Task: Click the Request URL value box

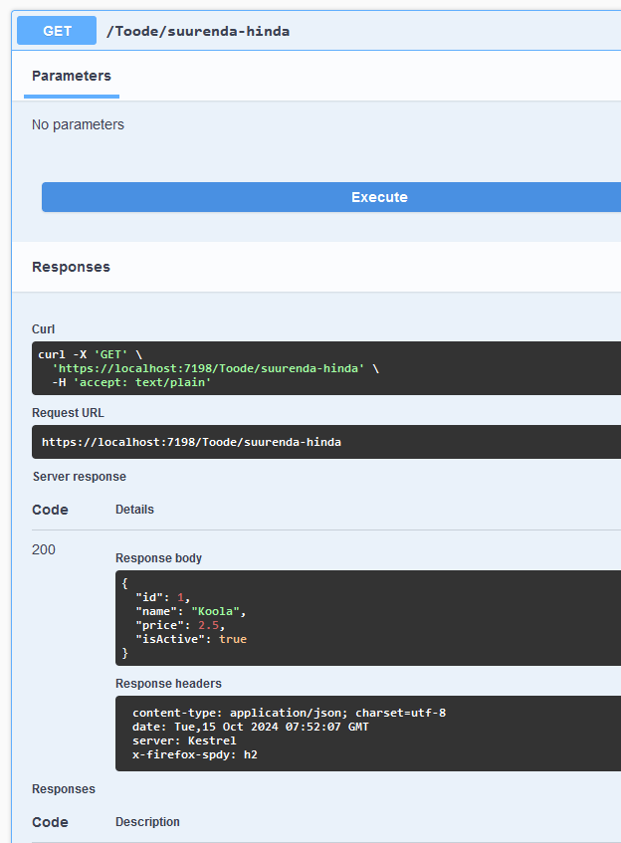Action: [326, 442]
